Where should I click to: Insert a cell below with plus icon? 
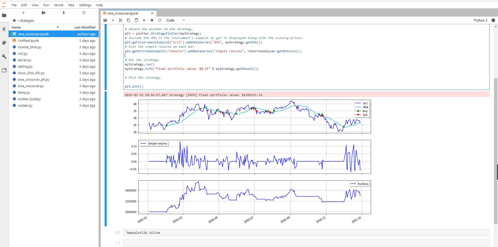pos(113,20)
